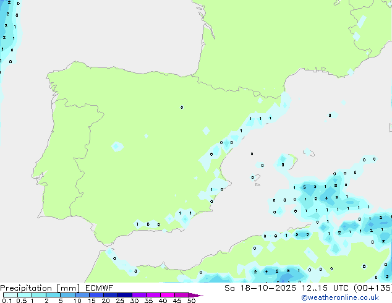Click the 2–5 mm legend color swatch

click(x=53, y=295)
